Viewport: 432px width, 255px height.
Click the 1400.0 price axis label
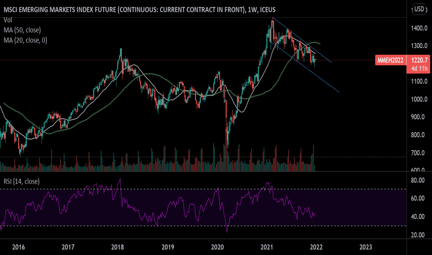coord(419,28)
